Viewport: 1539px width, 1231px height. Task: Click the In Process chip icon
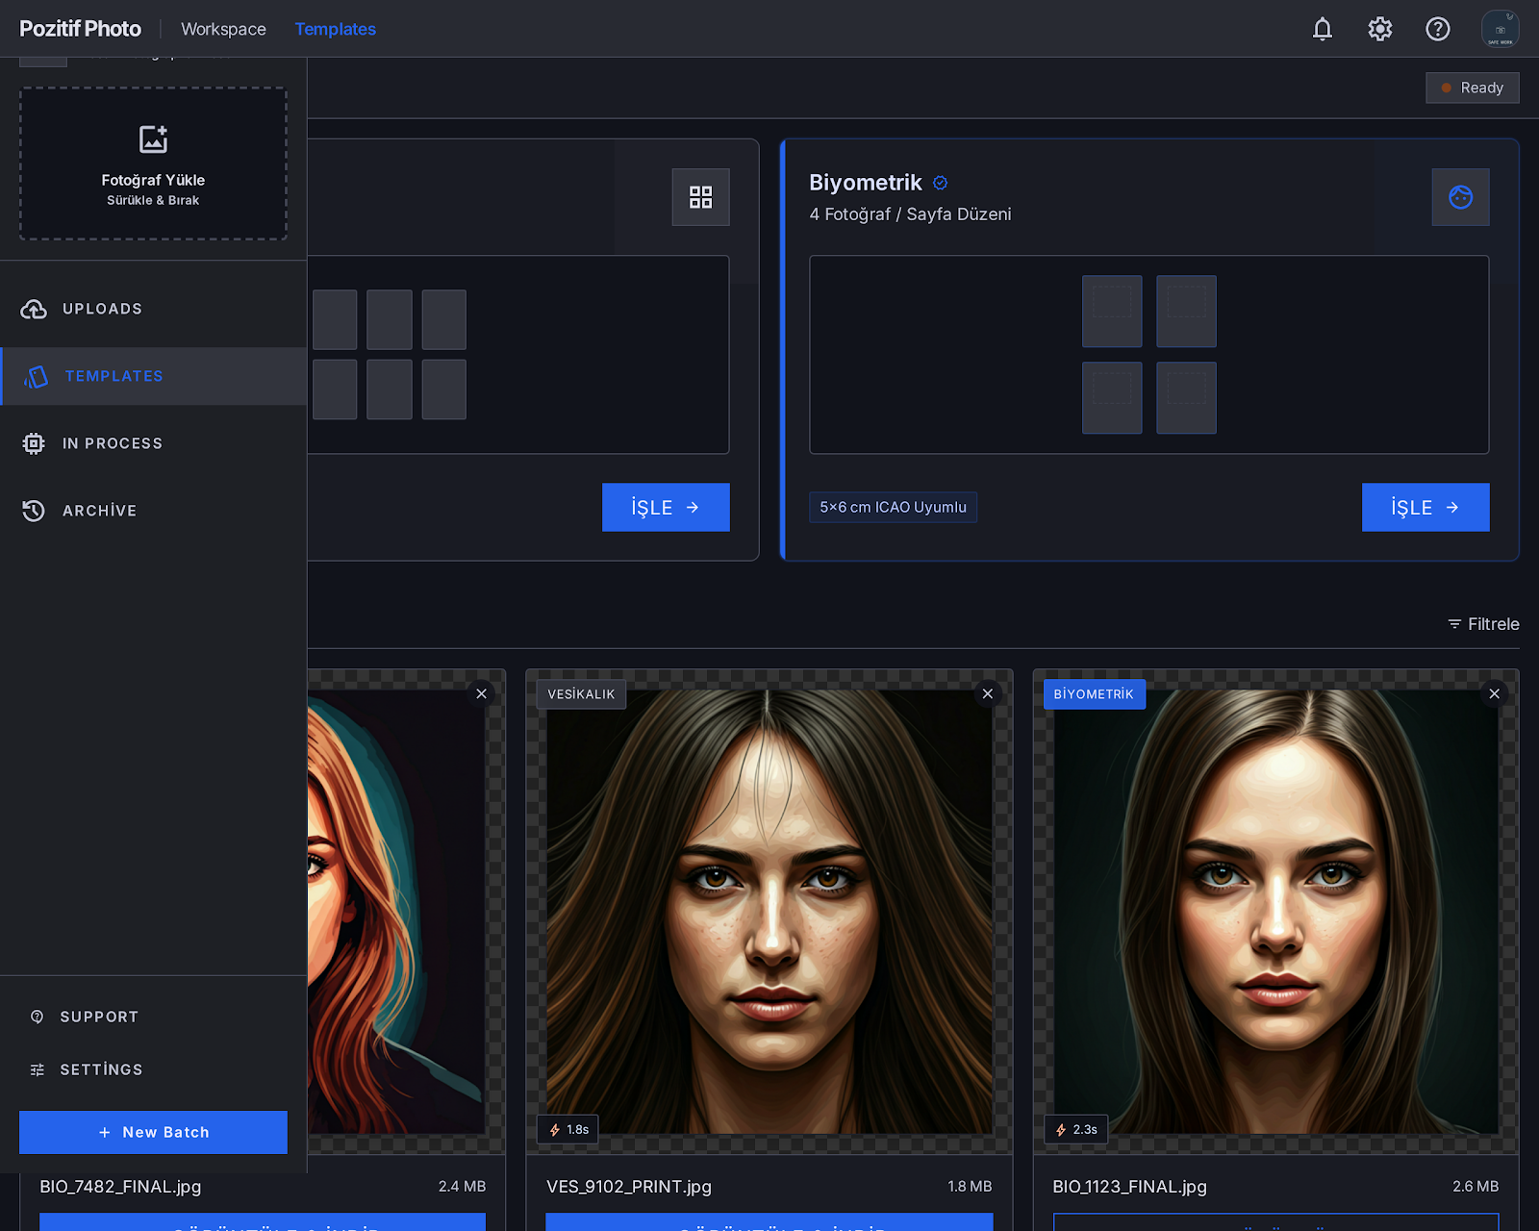coord(34,443)
